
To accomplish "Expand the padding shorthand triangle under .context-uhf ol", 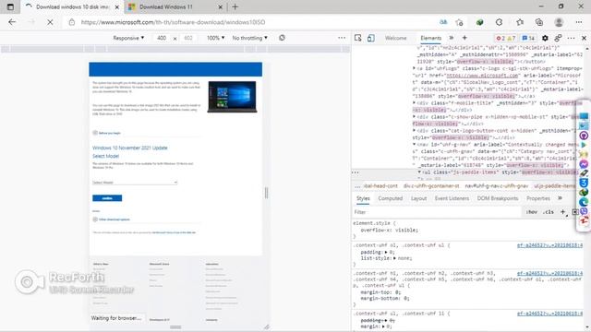I will pos(386,252).
